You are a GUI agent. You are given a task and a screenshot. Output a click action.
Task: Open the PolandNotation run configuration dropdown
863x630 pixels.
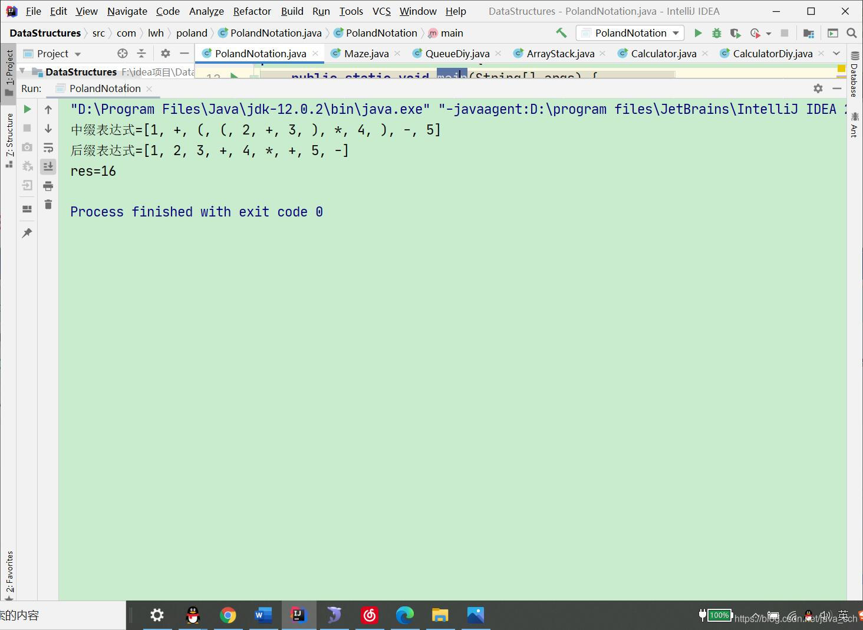click(630, 33)
